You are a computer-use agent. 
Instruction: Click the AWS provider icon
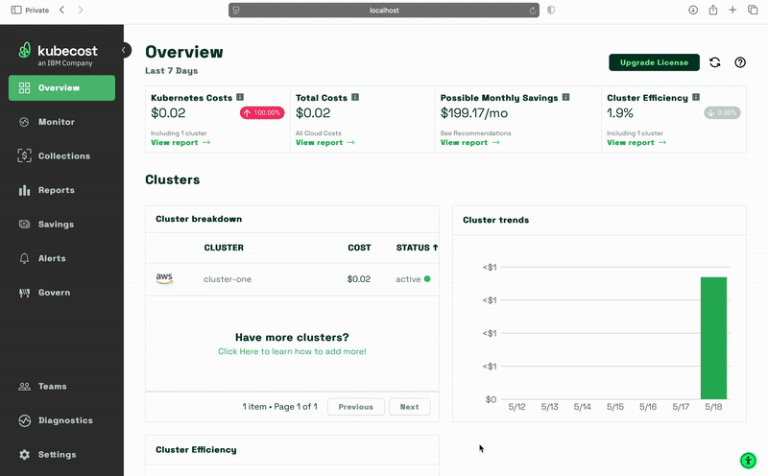pos(164,278)
